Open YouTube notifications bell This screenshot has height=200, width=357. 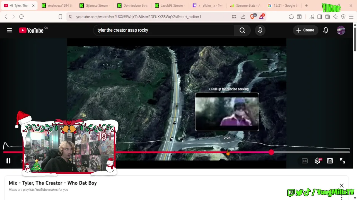point(326,30)
